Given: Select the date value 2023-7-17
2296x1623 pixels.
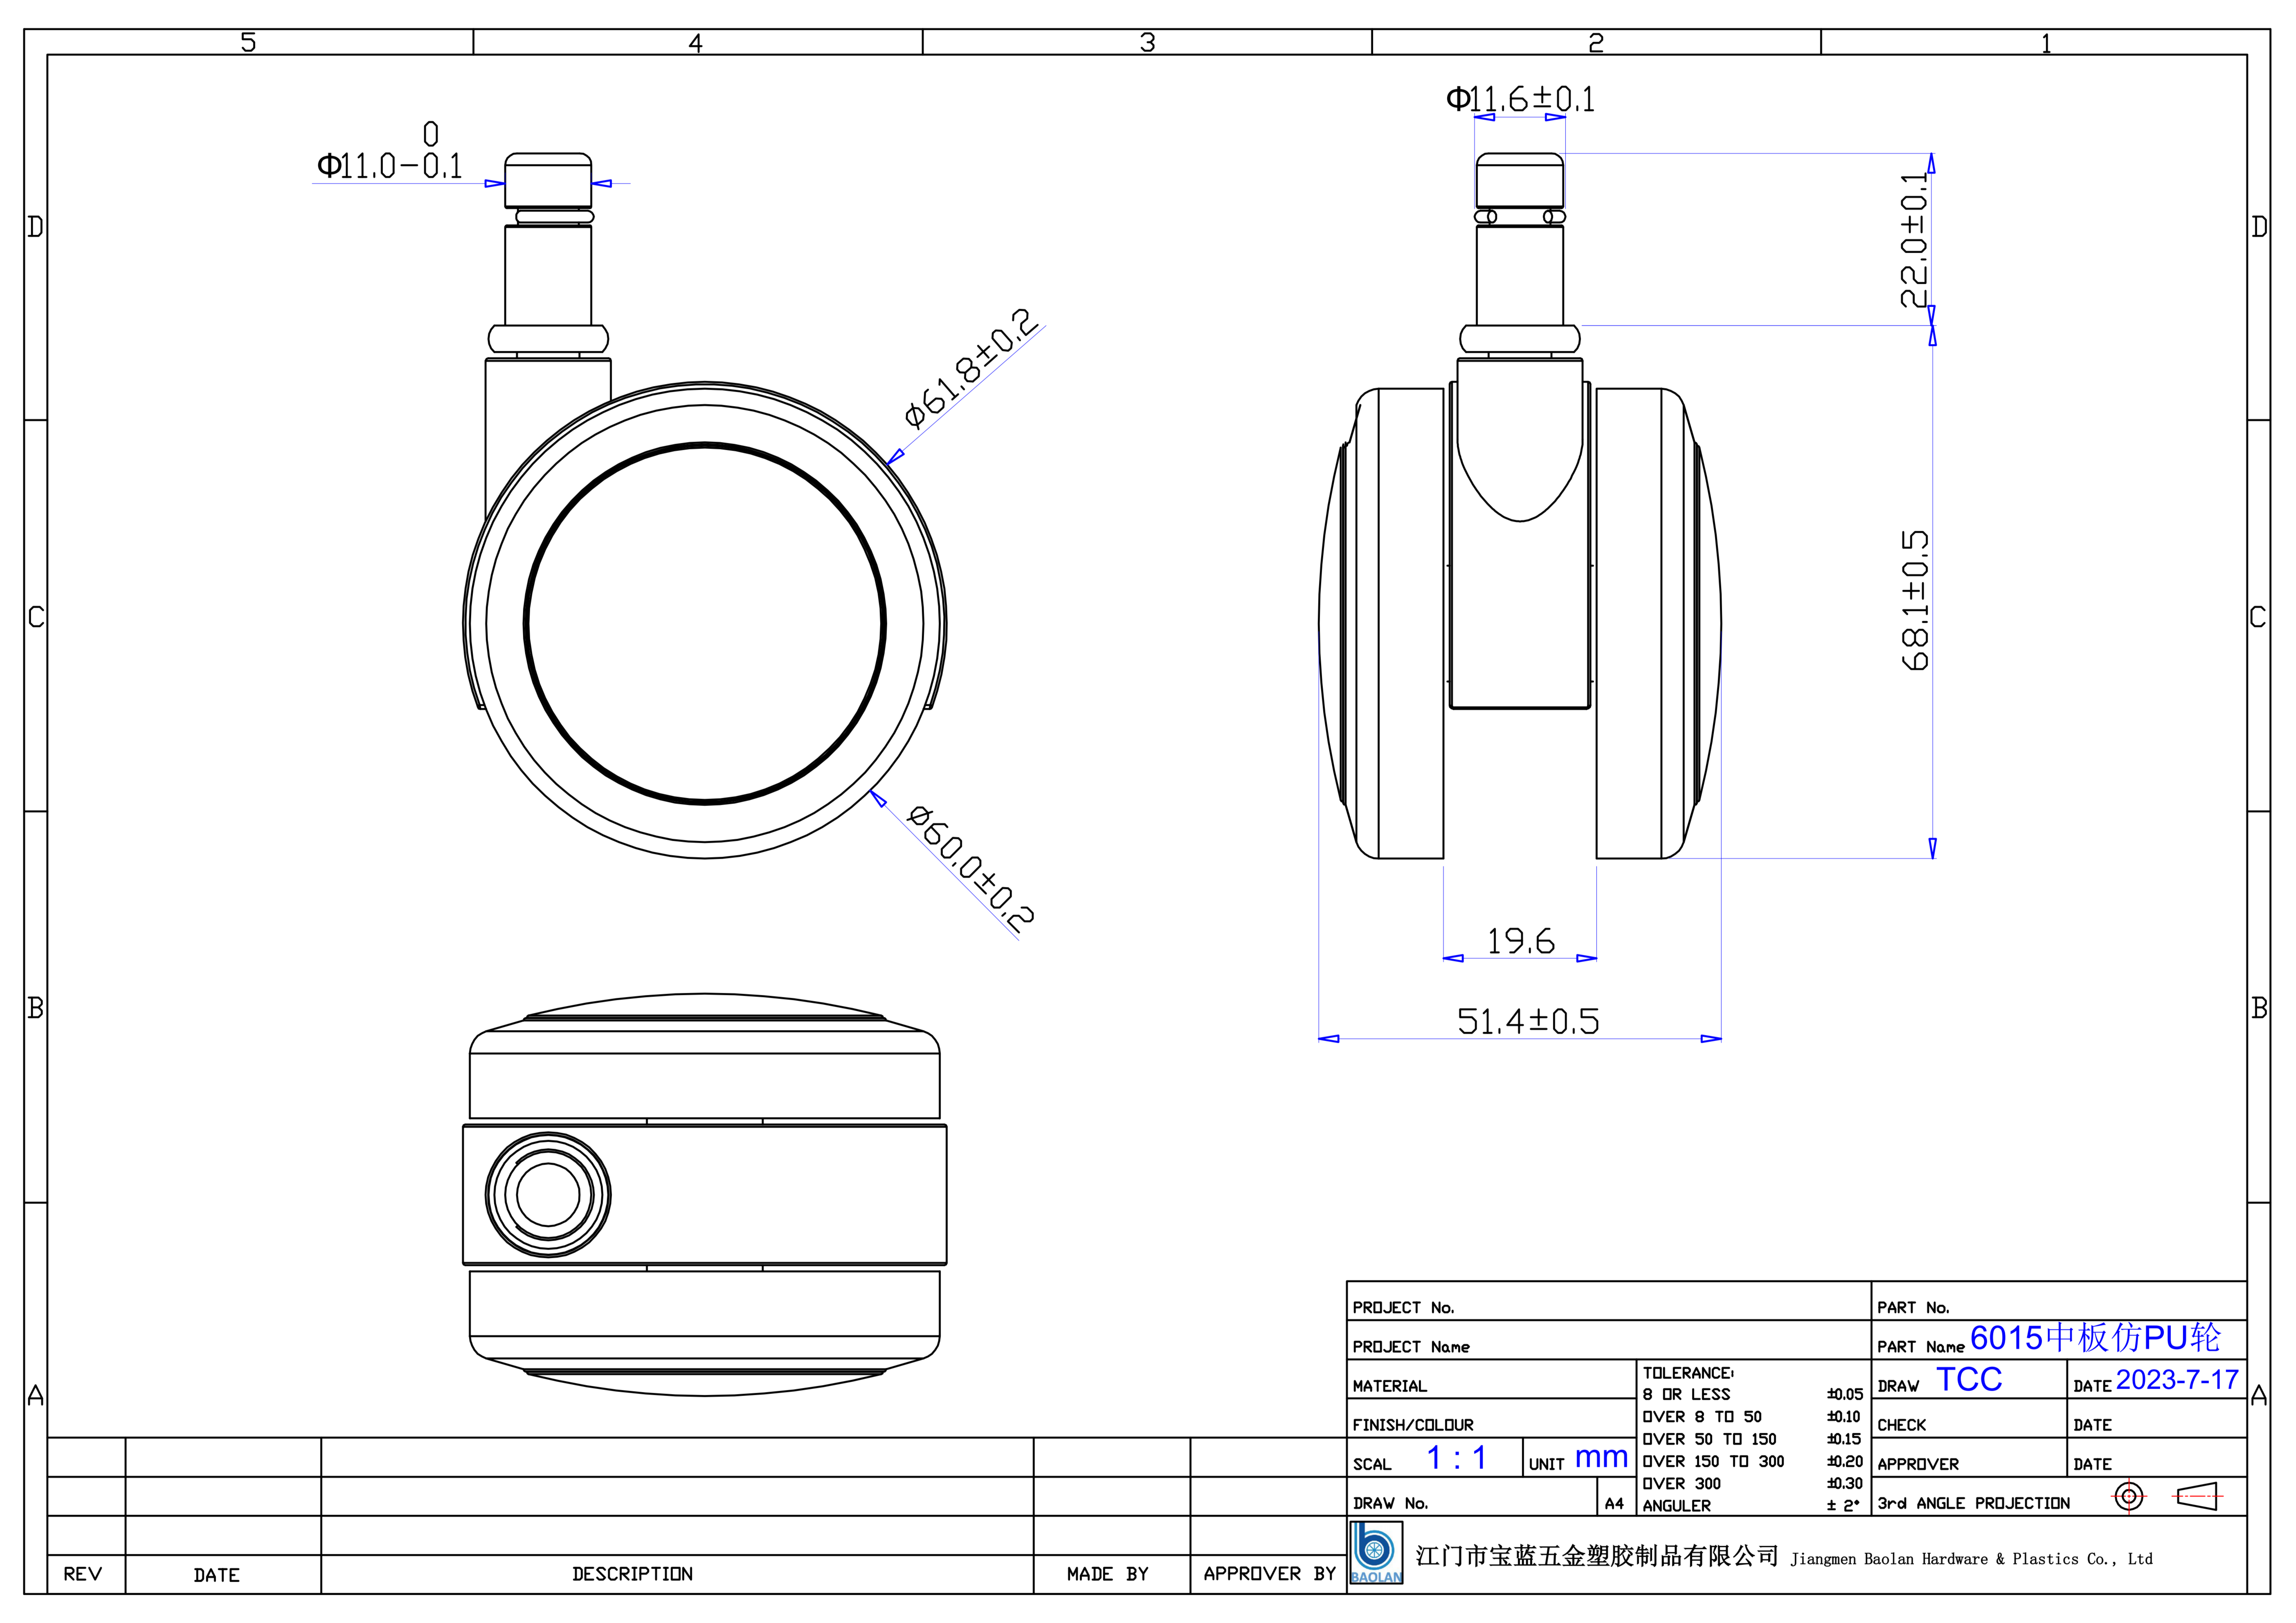Looking at the screenshot, I should pyautogui.click(x=2177, y=1380).
